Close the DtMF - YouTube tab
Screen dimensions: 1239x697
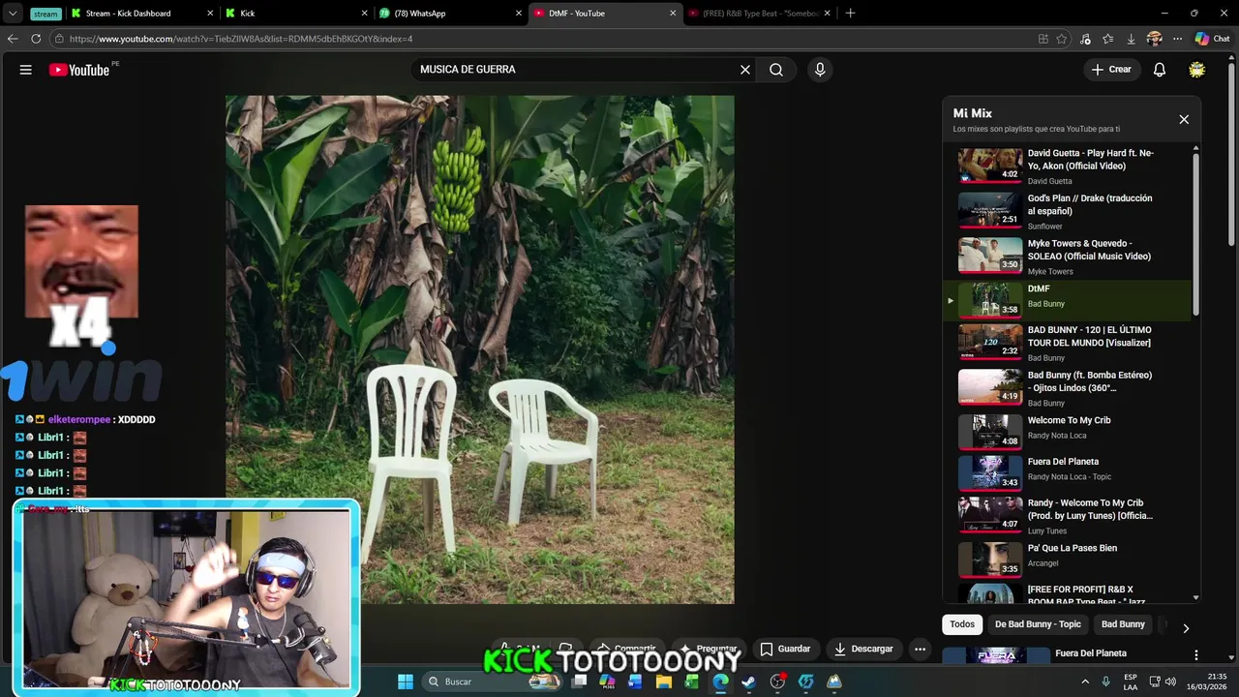coord(673,14)
